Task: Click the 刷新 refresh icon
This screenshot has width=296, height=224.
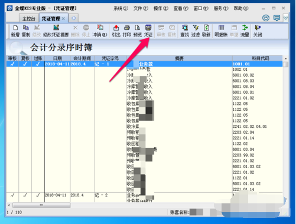Action: click(x=206, y=31)
